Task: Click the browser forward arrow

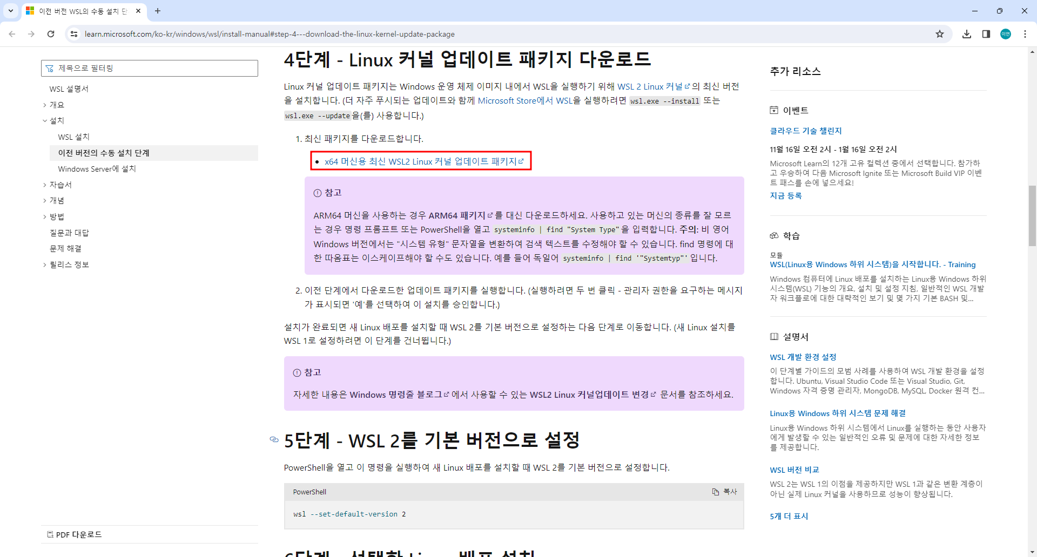Action: 31,34
